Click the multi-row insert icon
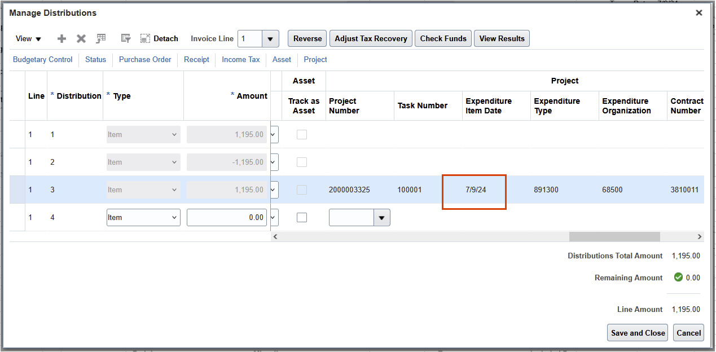This screenshot has height=352, width=716. [101, 38]
